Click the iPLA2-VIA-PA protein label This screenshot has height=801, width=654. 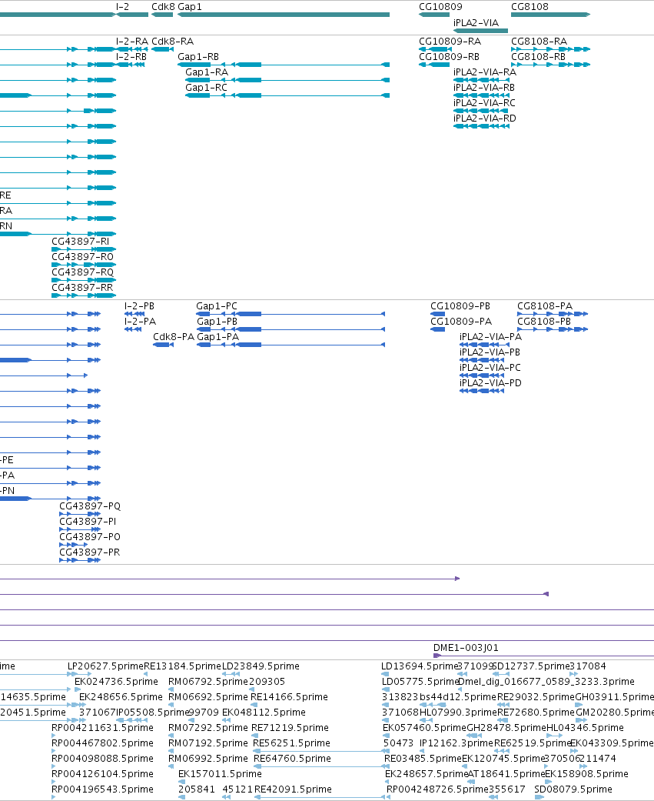pos(491,337)
